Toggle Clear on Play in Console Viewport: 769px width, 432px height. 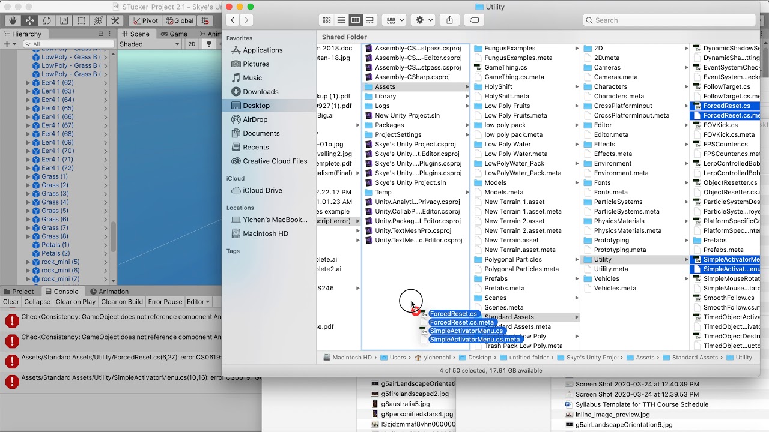[x=76, y=302]
